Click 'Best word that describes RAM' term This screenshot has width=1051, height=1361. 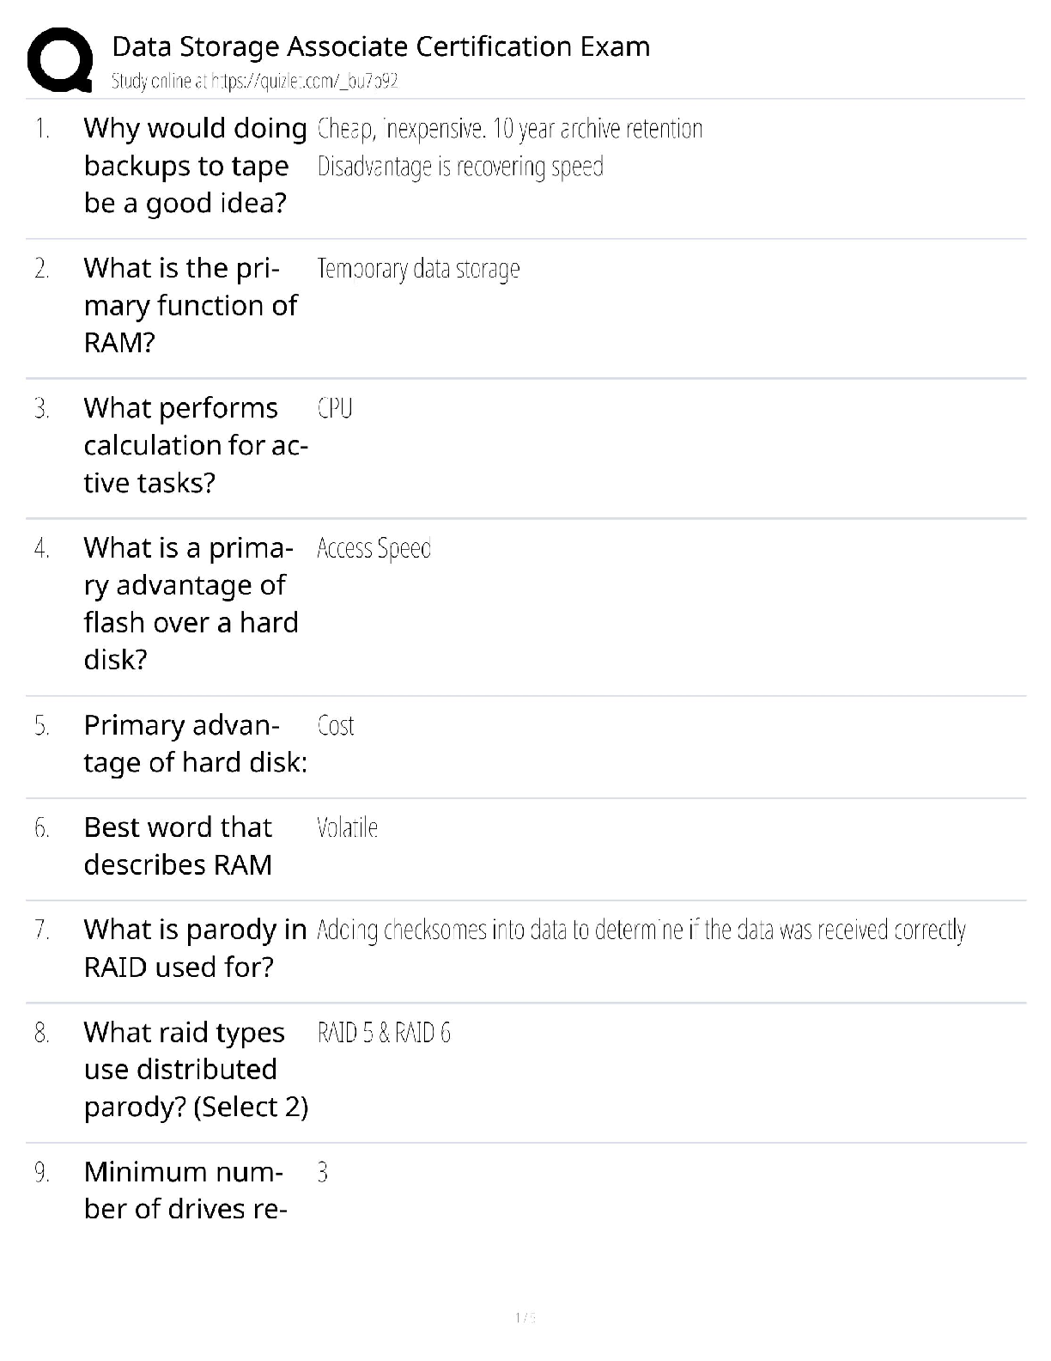tap(178, 845)
